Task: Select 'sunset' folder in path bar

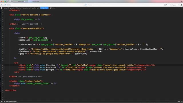Action: (x=6, y=8)
